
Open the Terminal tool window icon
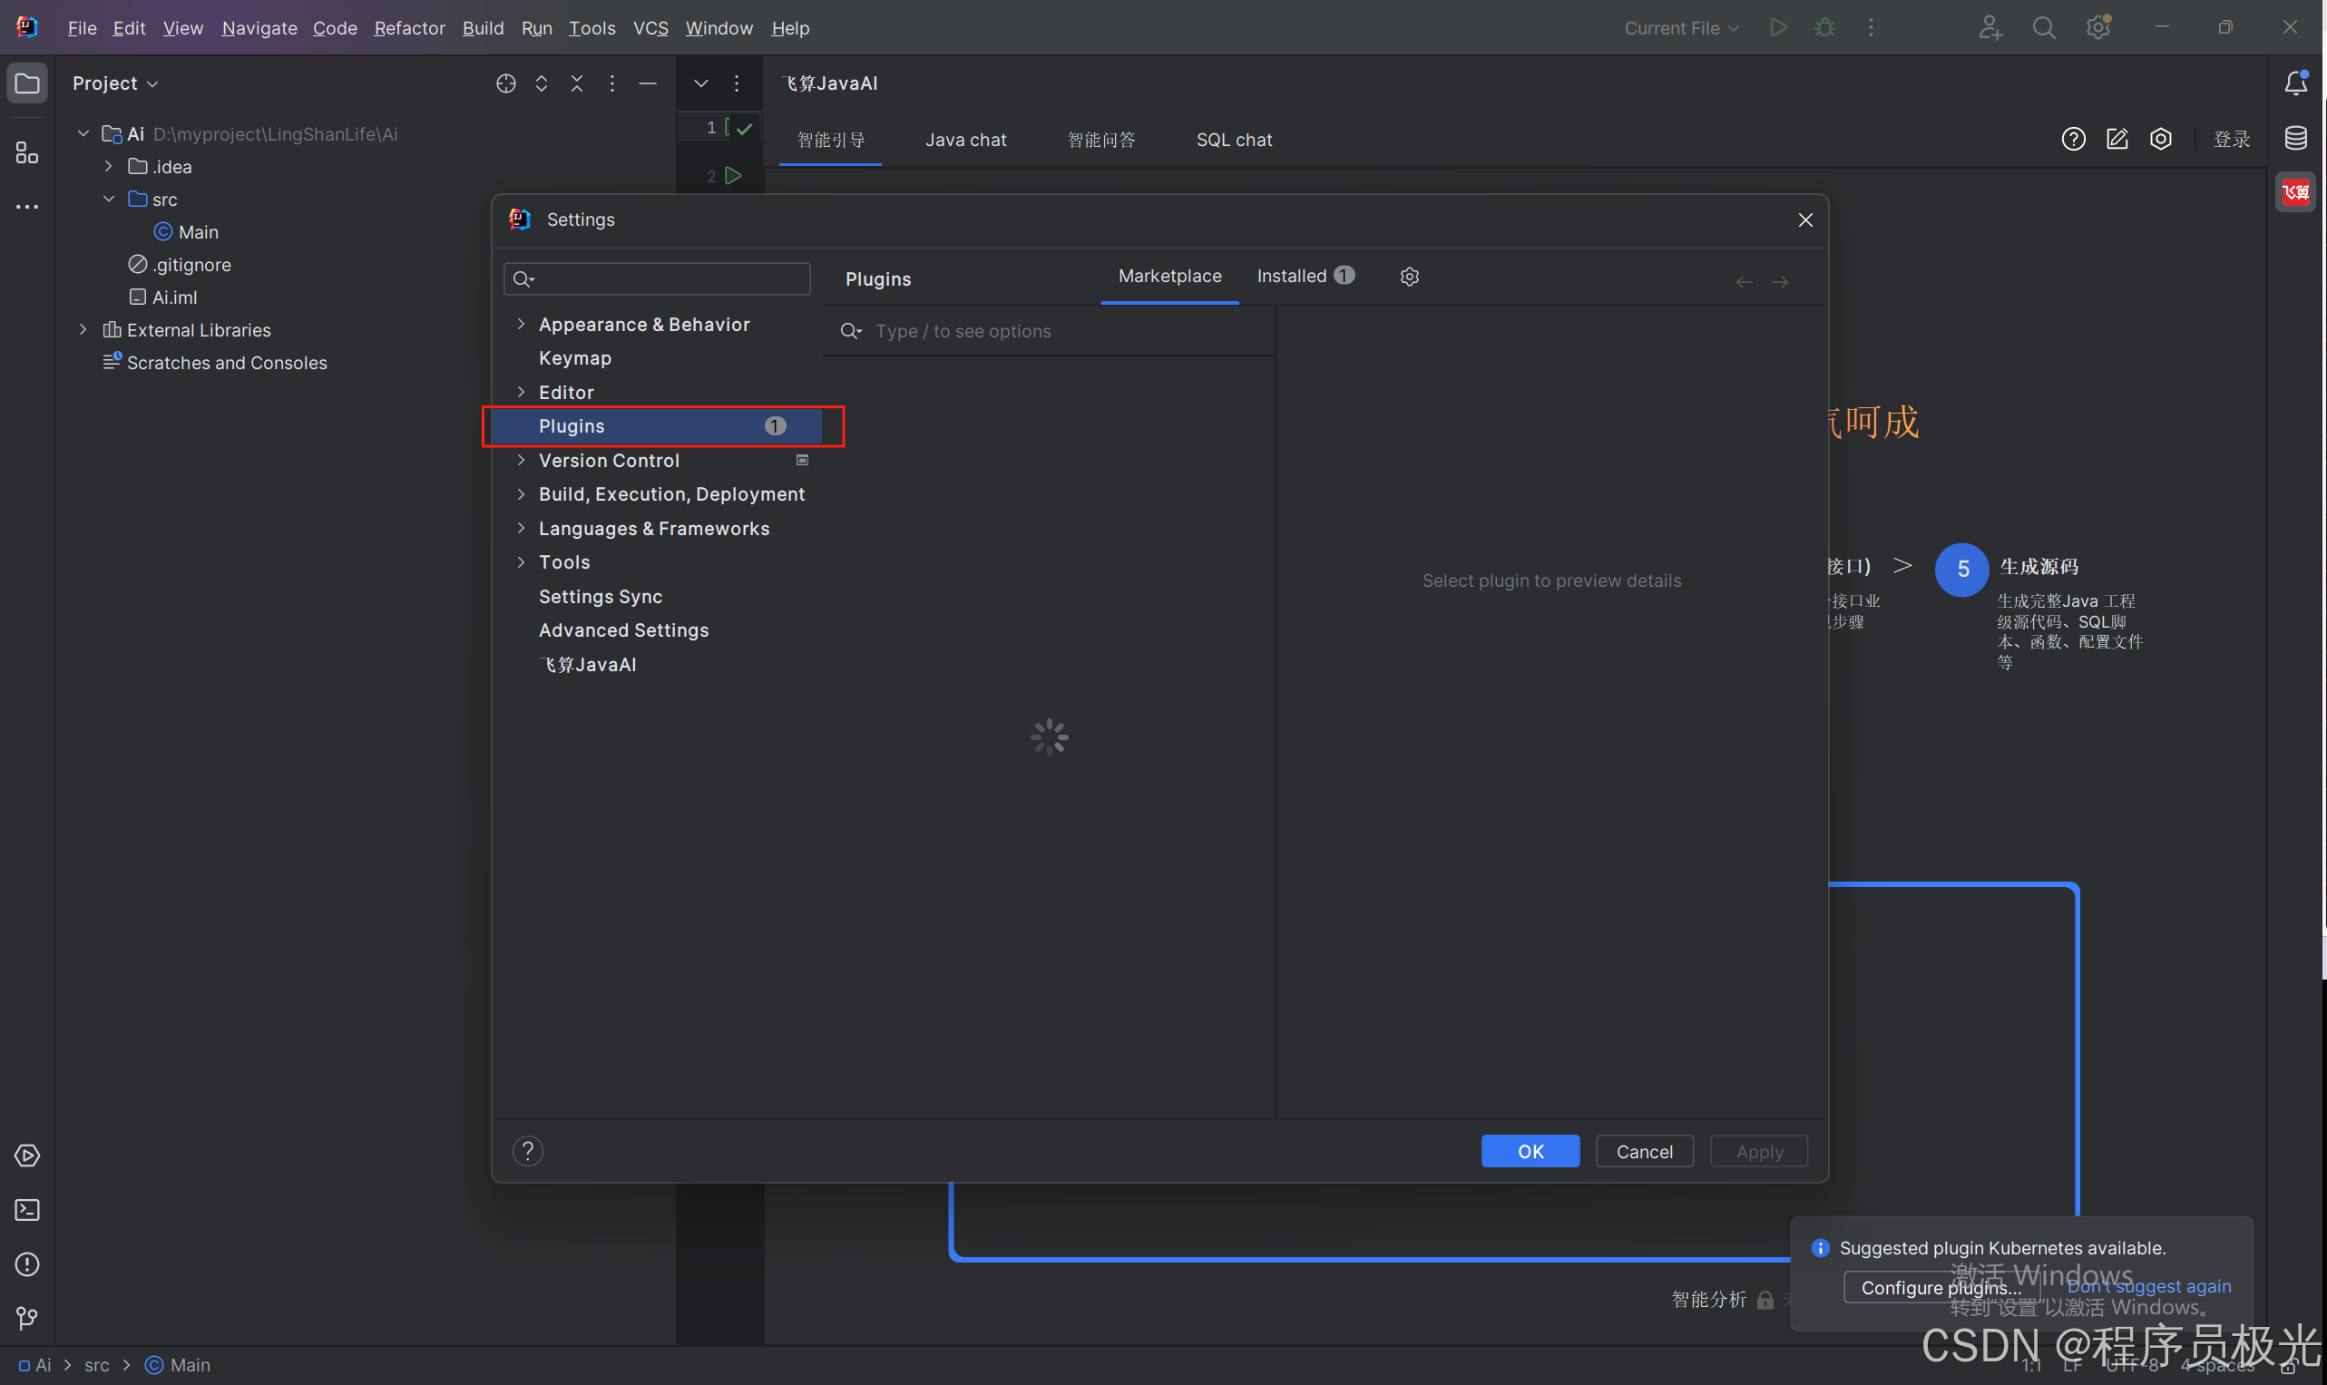[x=27, y=1210]
